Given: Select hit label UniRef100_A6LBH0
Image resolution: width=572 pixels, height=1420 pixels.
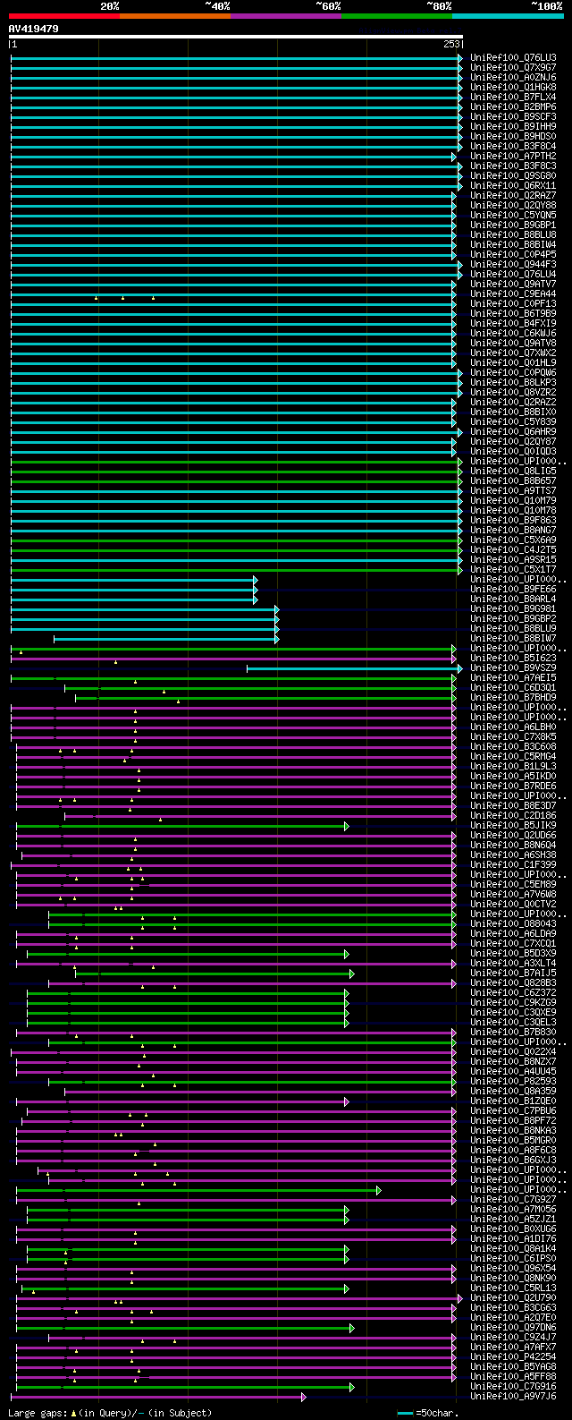Looking at the screenshot, I should coord(513,727).
